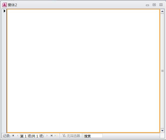Click the 无筛选器 filter indicator
This screenshot has width=166, height=140.
(71, 136)
